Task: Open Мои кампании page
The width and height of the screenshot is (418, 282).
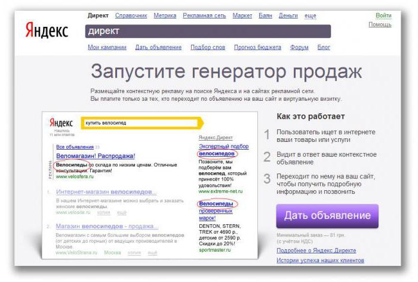Action: pyautogui.click(x=107, y=47)
